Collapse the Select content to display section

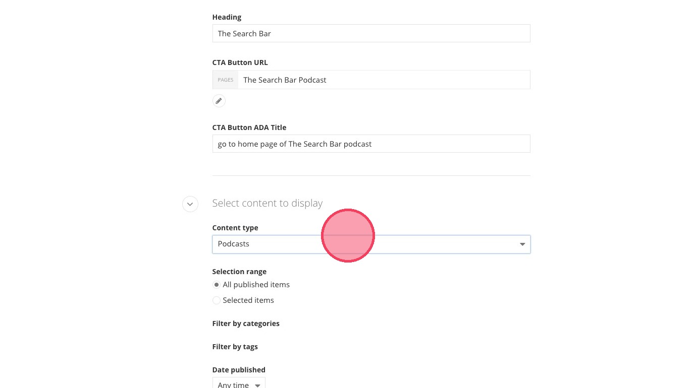click(x=190, y=204)
